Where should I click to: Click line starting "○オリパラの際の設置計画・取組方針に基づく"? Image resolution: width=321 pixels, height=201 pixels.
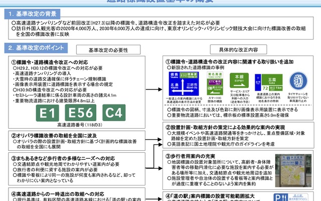tap(75, 144)
